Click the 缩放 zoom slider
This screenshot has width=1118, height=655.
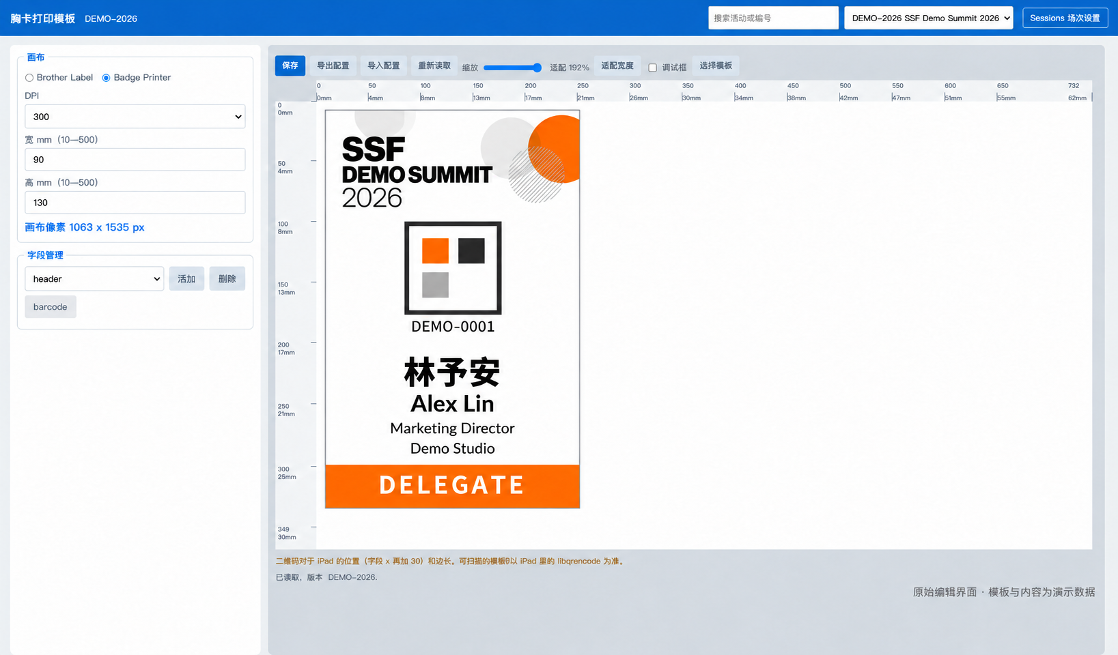click(512, 68)
